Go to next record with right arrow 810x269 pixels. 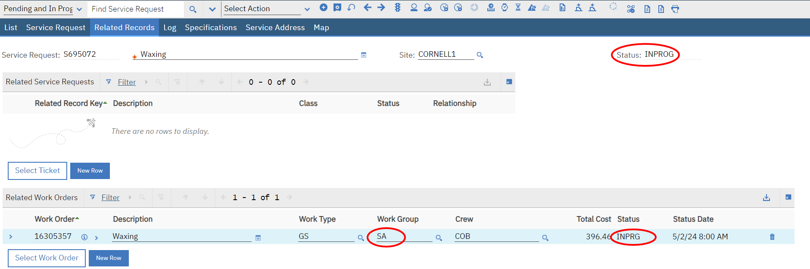click(381, 7)
